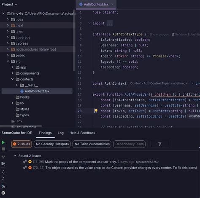Open the filter funnel in findings toolbar
Screen dimensions: 200x198
click(x=160, y=144)
